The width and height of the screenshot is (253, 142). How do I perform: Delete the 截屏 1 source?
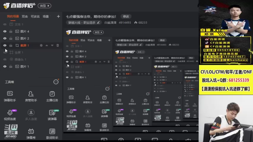click(x=58, y=45)
